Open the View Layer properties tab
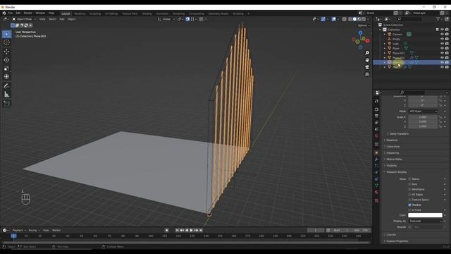 tap(376, 123)
